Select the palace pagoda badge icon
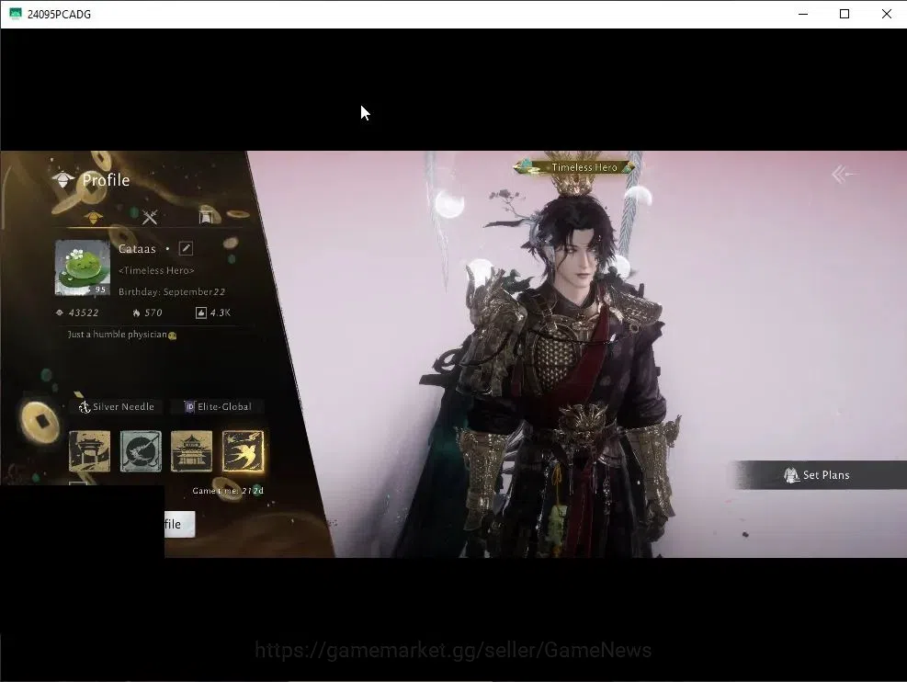 pyautogui.click(x=191, y=451)
